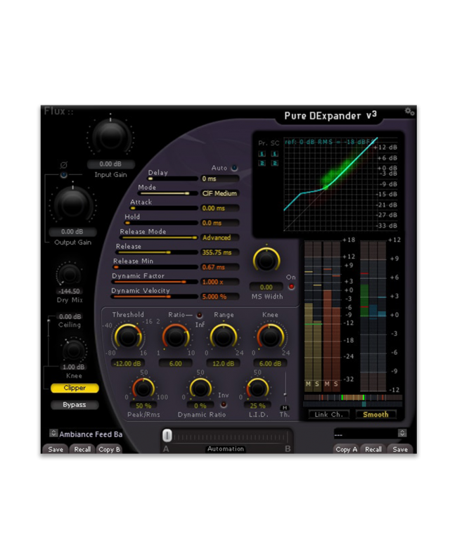Image resolution: width=457 pixels, height=558 pixels.
Task: Click the Release 355.75 ms field
Action: point(219,252)
